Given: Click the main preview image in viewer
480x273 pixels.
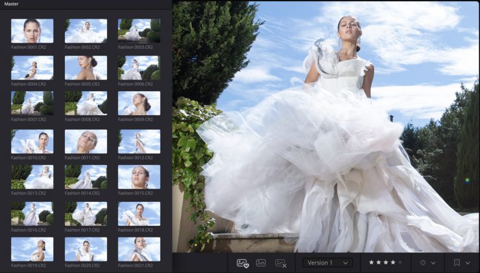Looking at the screenshot, I should 326,126.
